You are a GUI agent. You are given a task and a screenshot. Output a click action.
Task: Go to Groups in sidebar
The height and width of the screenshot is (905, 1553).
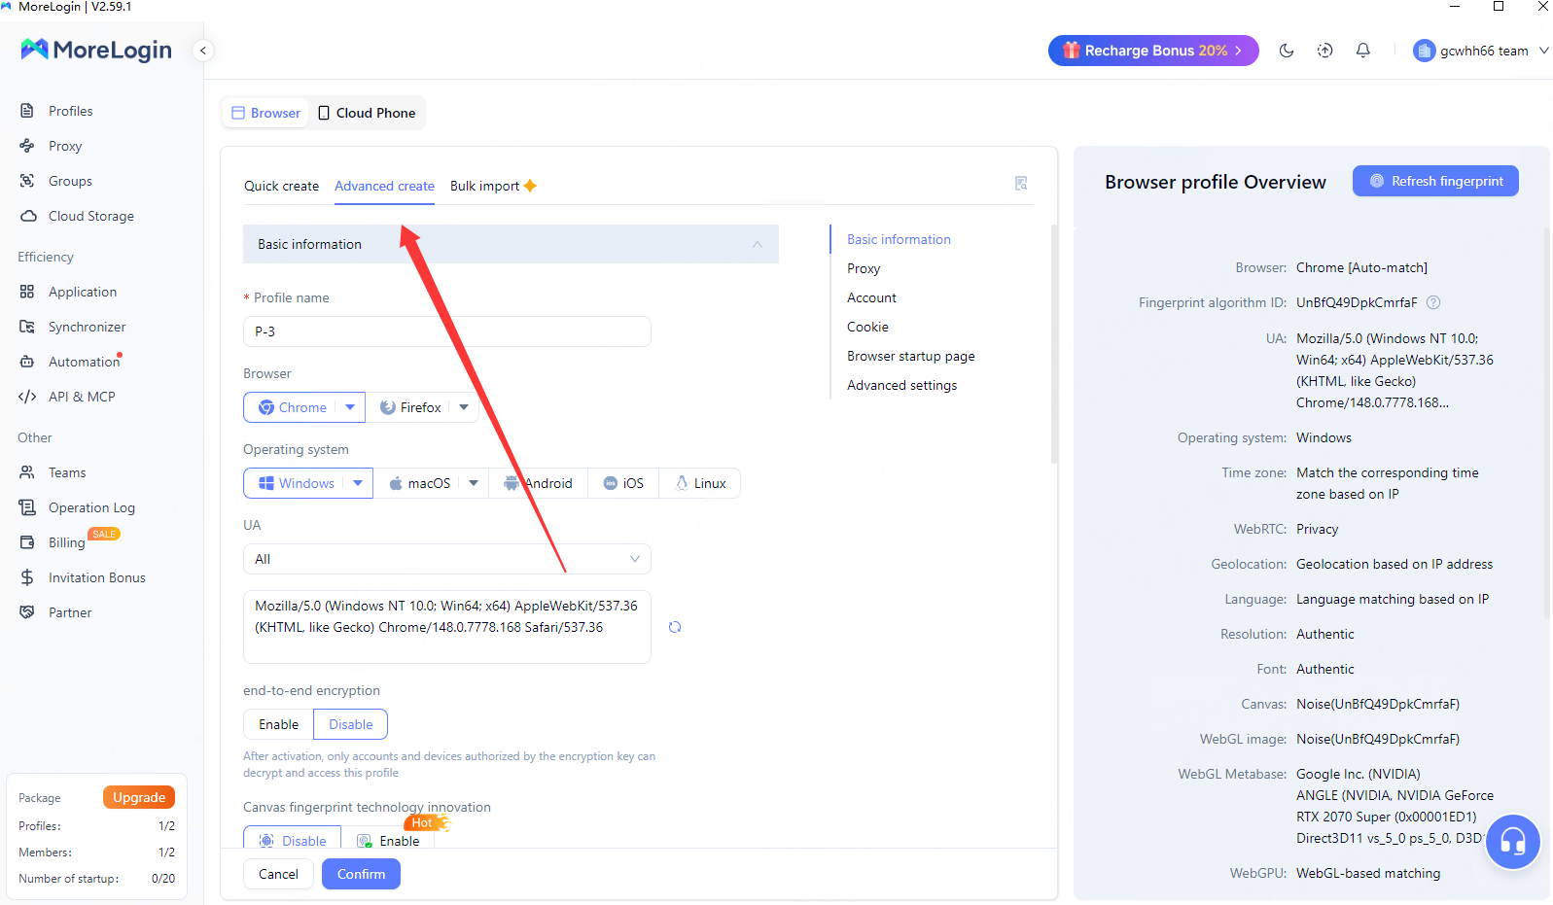point(70,181)
